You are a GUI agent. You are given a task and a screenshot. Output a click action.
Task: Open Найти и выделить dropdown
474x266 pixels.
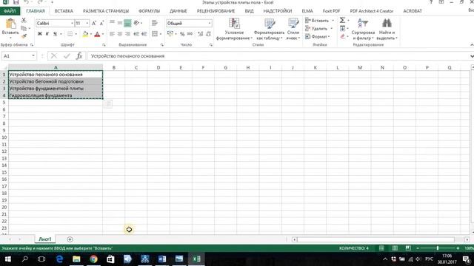pyautogui.click(x=387, y=29)
